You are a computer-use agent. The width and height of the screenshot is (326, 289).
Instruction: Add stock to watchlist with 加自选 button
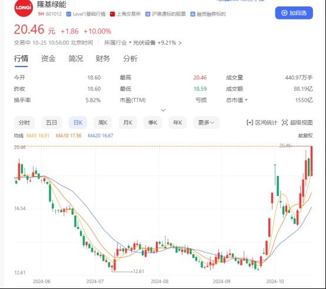[294, 13]
